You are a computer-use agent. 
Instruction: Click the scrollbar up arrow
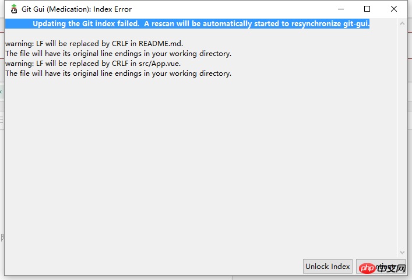pyautogui.click(x=402, y=23)
